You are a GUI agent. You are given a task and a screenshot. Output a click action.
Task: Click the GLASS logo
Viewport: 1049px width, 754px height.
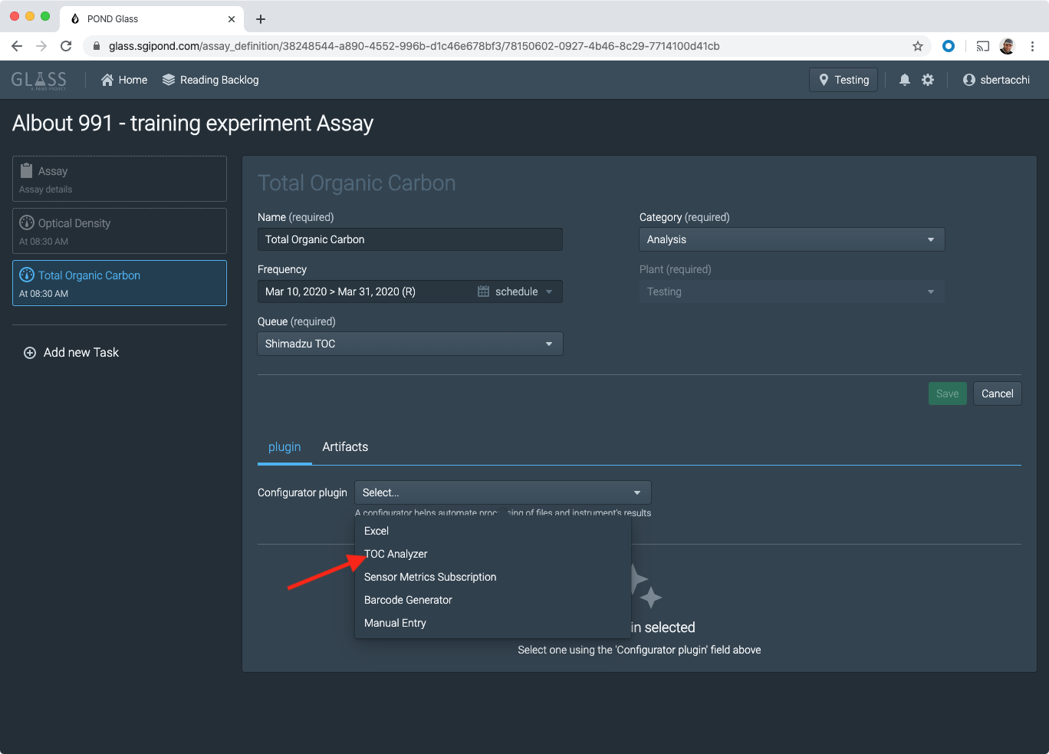coord(39,80)
